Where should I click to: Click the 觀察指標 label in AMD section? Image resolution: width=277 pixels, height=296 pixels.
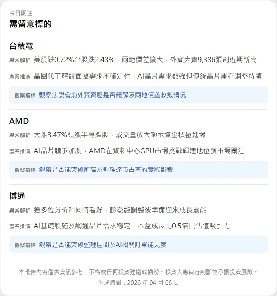[25, 170]
